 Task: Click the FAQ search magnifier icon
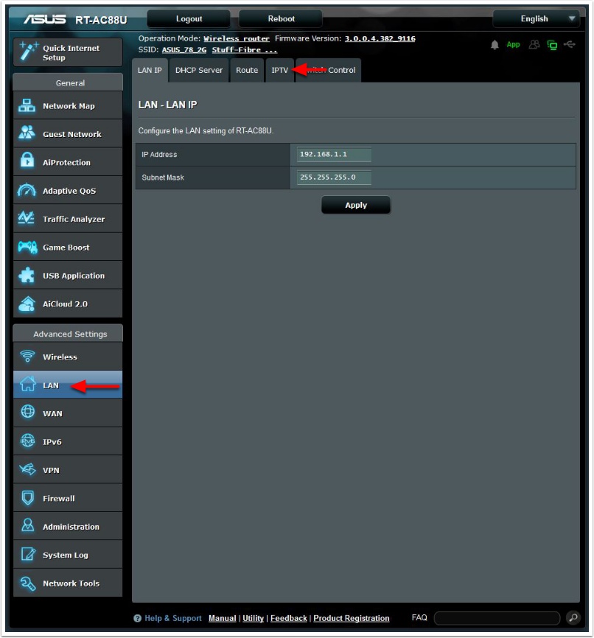click(x=573, y=617)
